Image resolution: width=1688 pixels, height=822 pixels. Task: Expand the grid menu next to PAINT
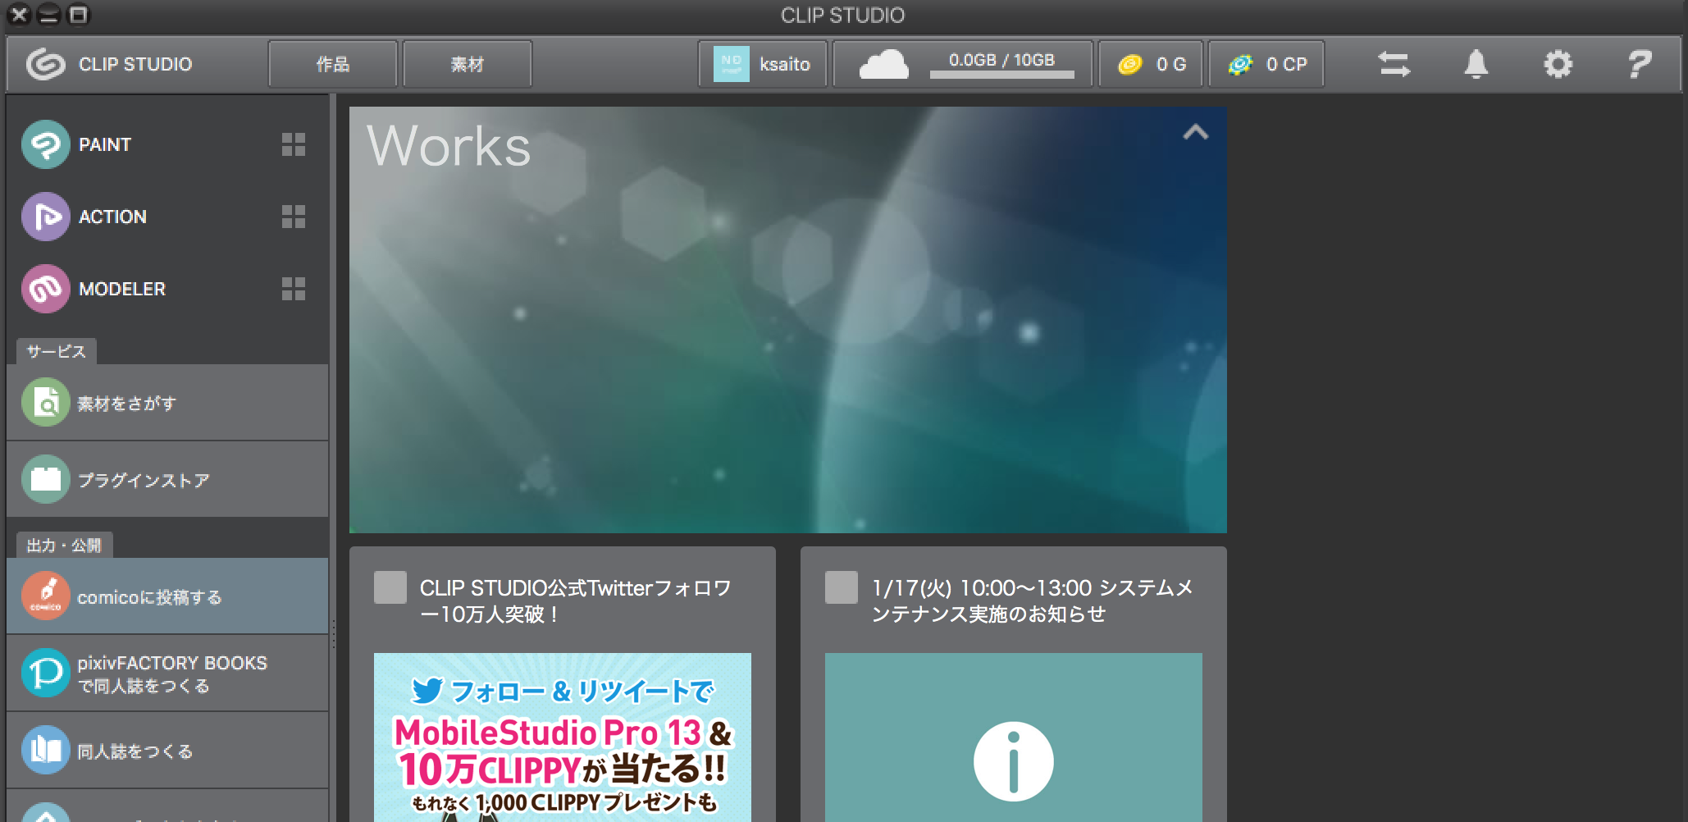pyautogui.click(x=294, y=144)
